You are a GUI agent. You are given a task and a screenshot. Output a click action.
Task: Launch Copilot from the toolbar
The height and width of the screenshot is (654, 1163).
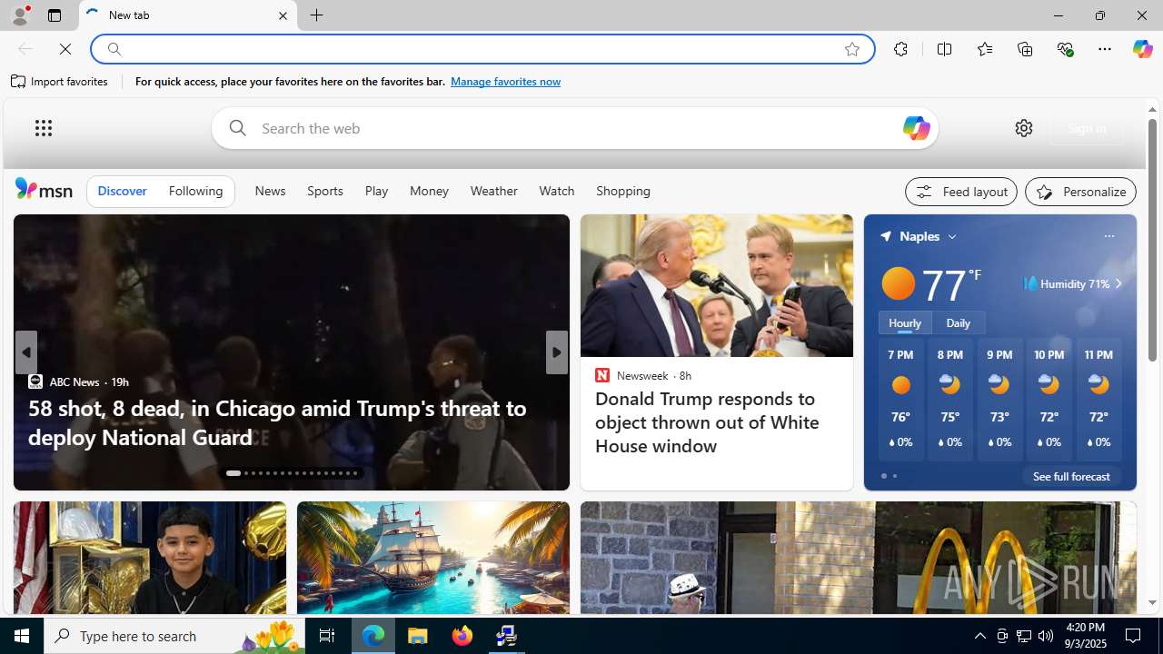pyautogui.click(x=1142, y=49)
